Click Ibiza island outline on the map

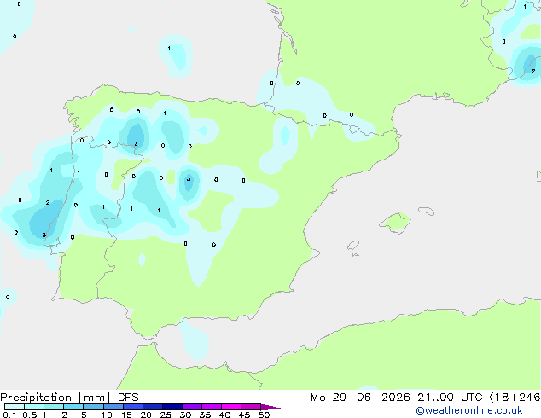[353, 246]
